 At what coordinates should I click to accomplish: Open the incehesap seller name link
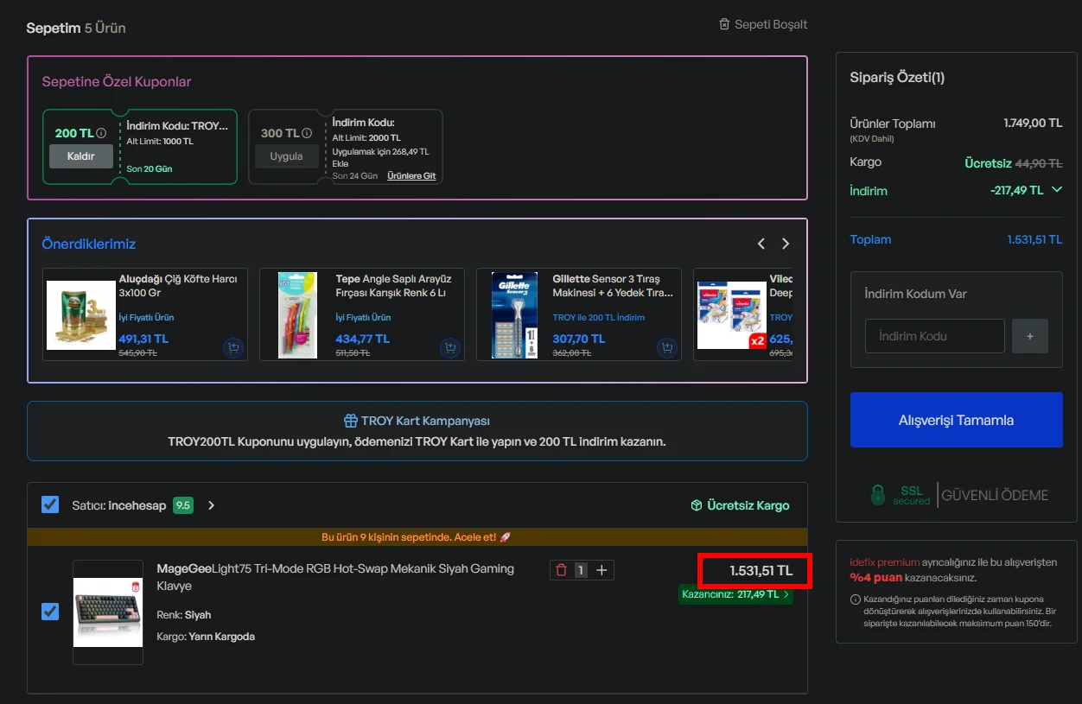[x=137, y=505]
